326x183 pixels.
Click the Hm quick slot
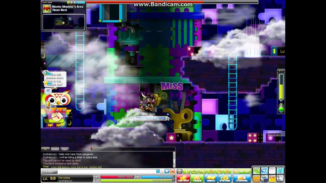(x=272, y=171)
